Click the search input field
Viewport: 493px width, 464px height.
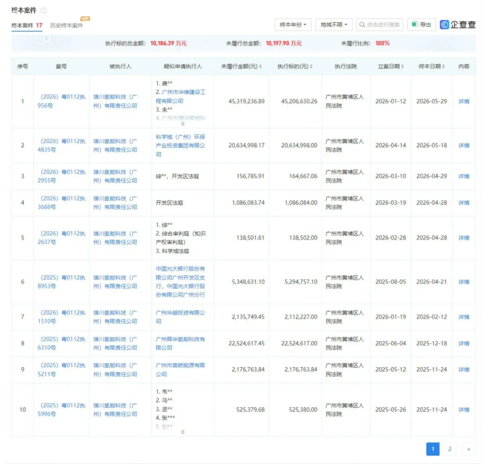point(380,25)
